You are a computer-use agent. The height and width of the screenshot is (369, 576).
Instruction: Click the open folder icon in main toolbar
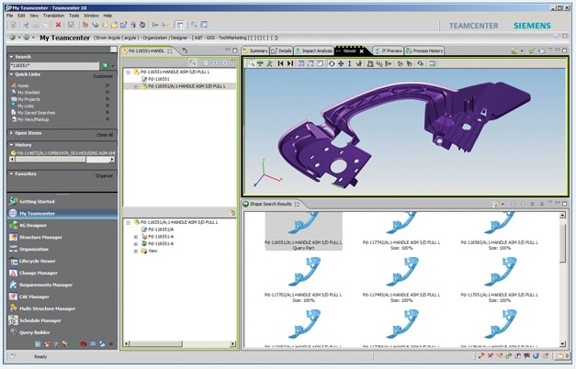pos(114,25)
